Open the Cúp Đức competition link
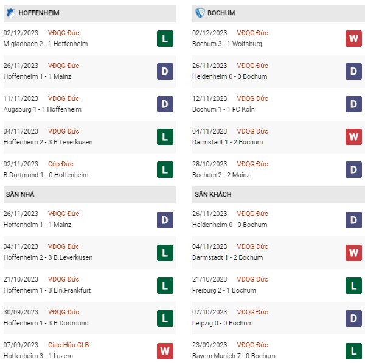The image size is (365, 363). [60, 164]
